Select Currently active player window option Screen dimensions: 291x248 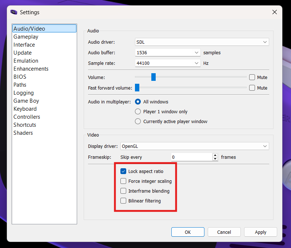pyautogui.click(x=138, y=121)
